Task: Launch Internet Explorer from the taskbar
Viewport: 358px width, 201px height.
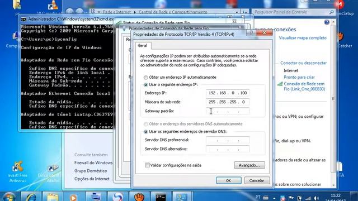Action: (31, 197)
